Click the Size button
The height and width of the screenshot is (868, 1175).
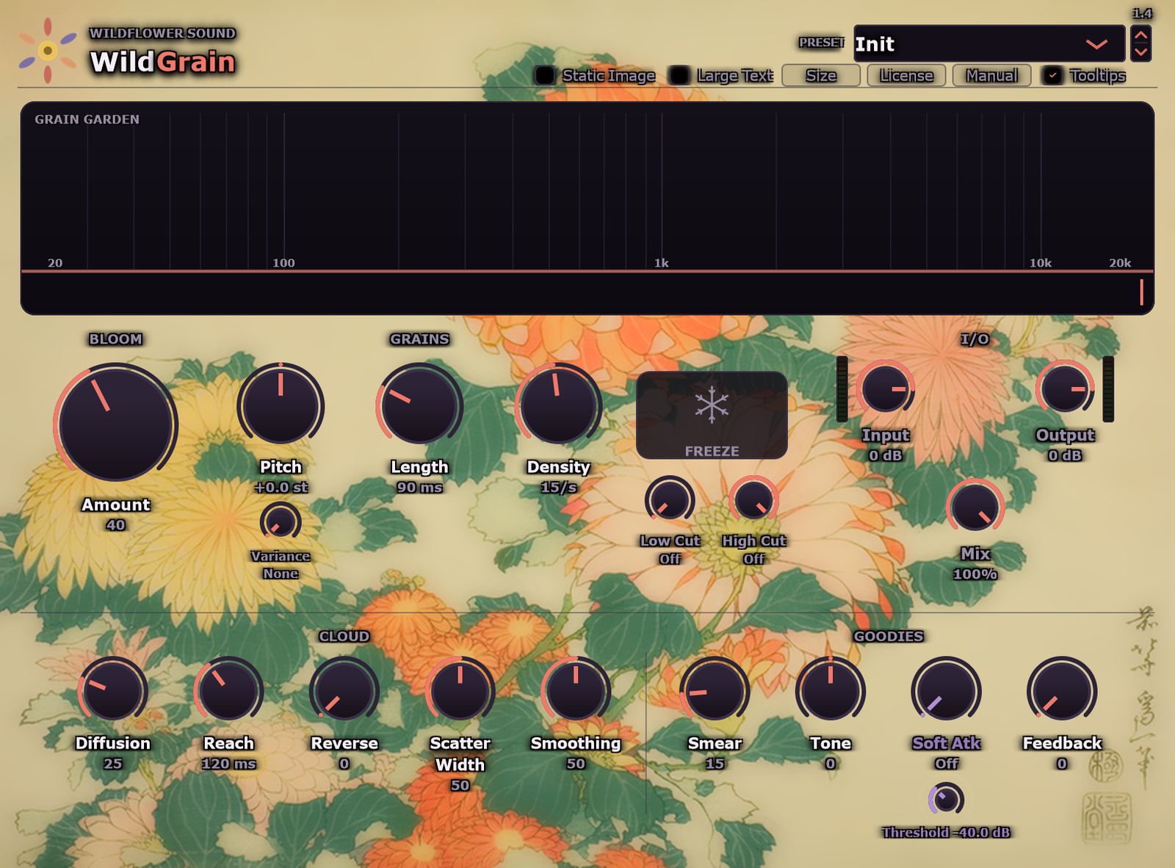coord(821,76)
